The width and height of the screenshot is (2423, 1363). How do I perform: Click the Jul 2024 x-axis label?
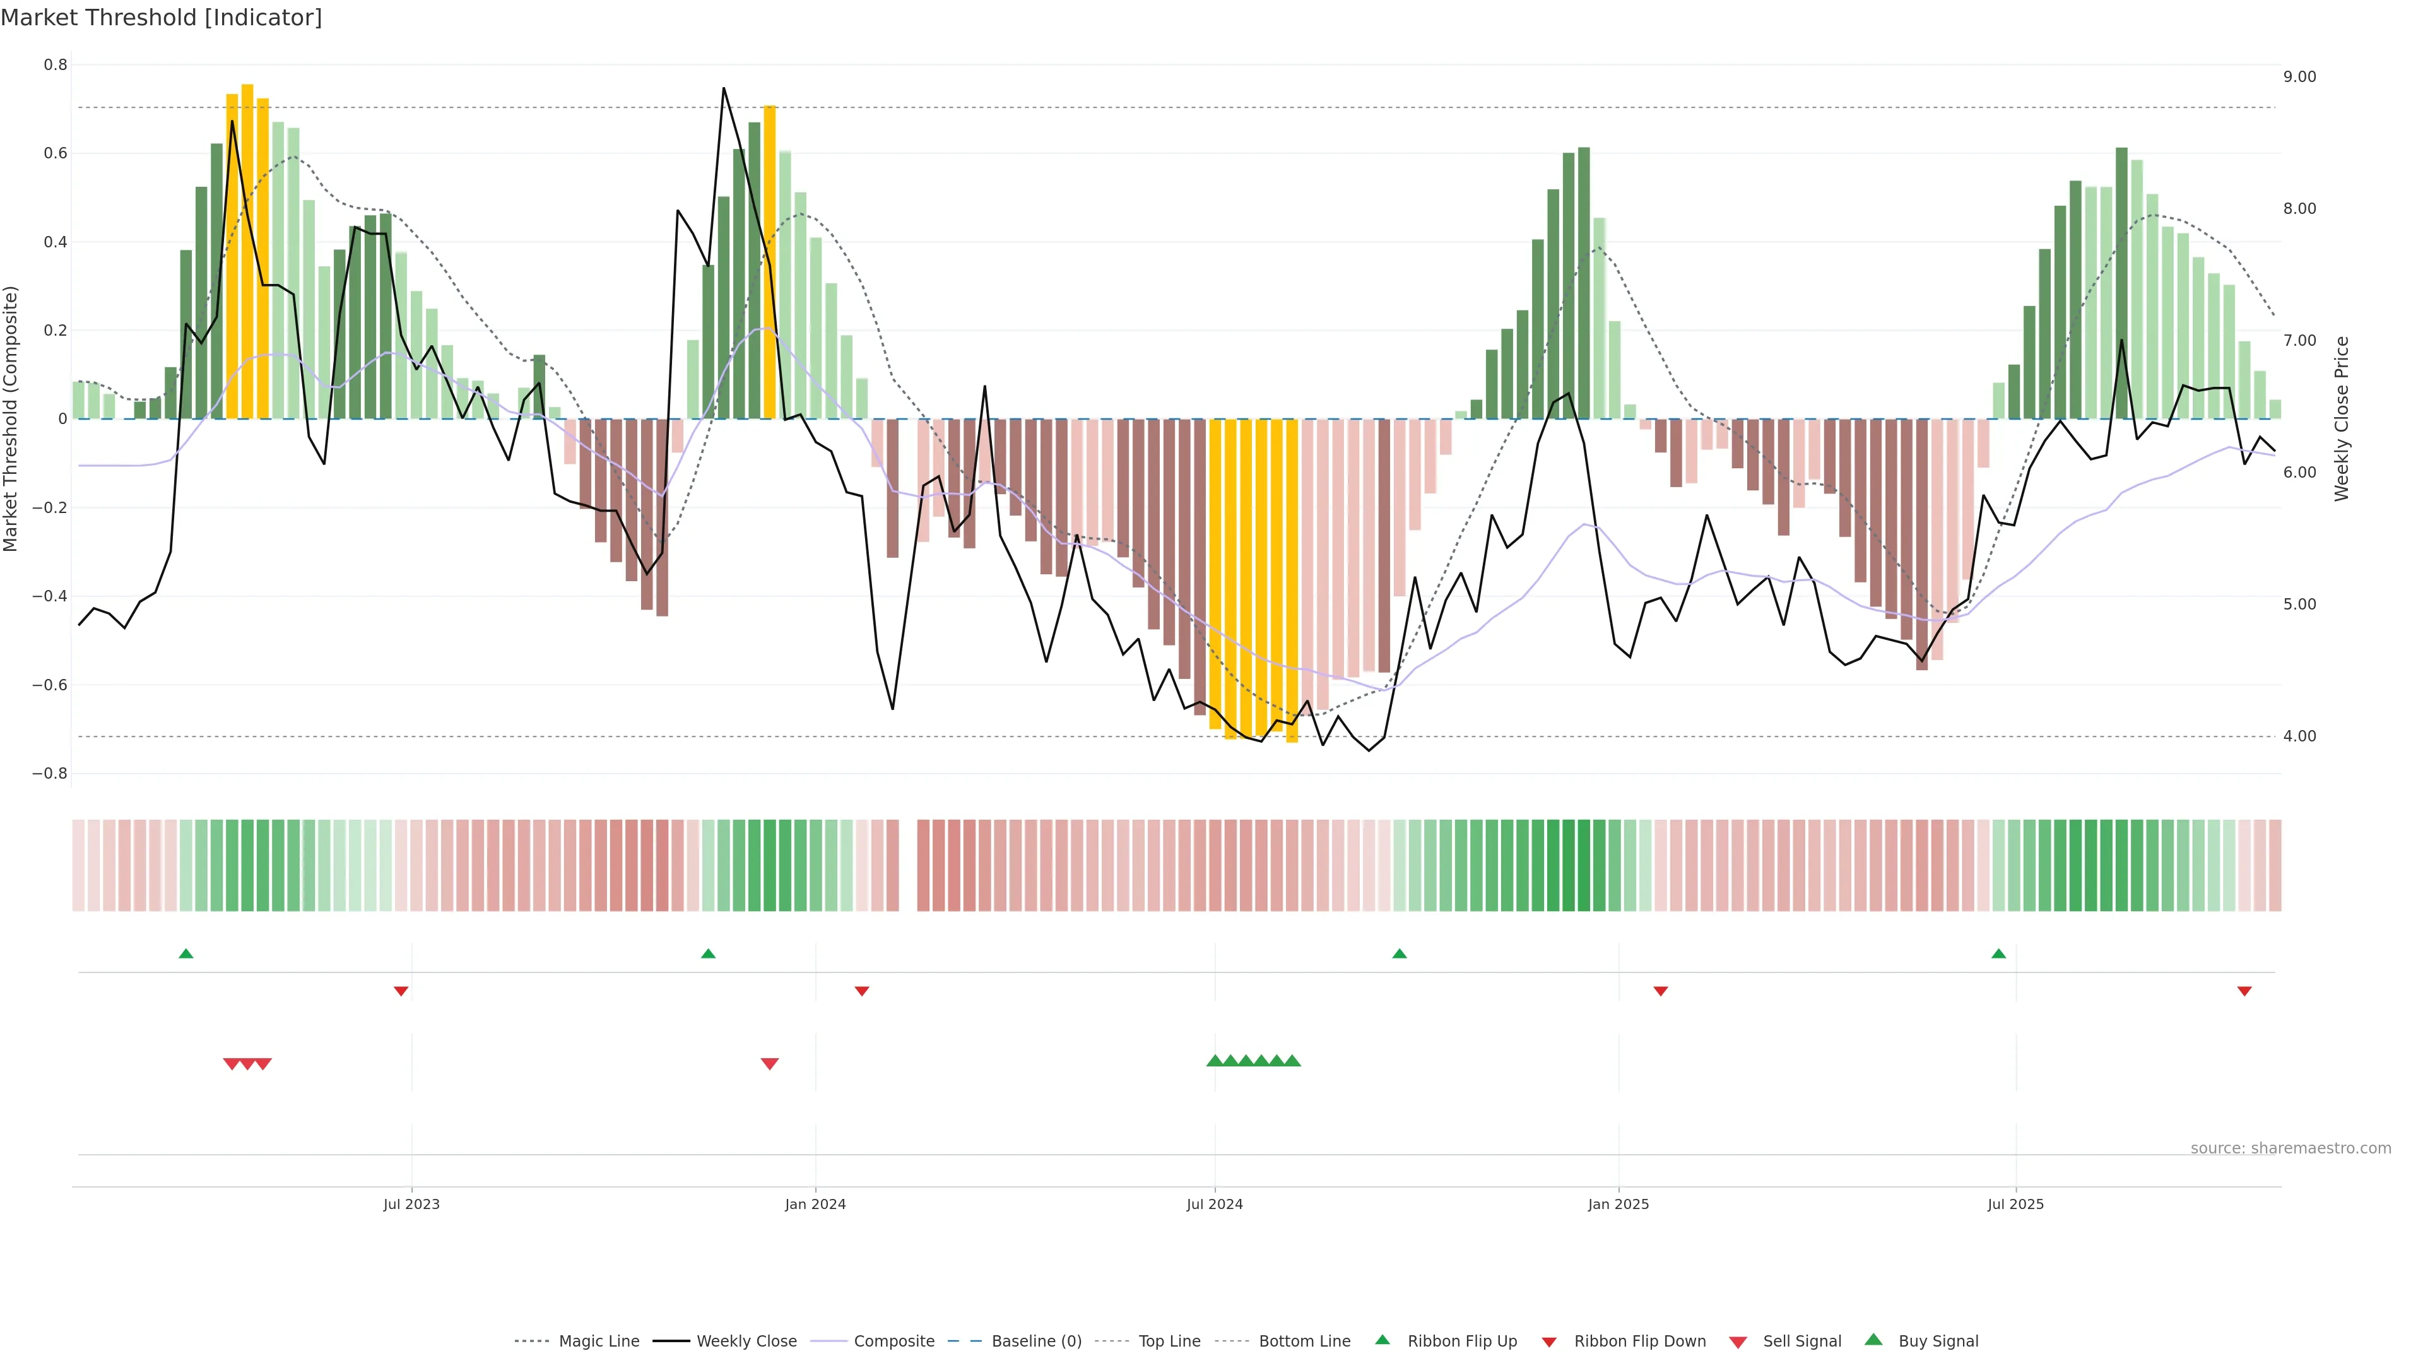[x=1214, y=1204]
